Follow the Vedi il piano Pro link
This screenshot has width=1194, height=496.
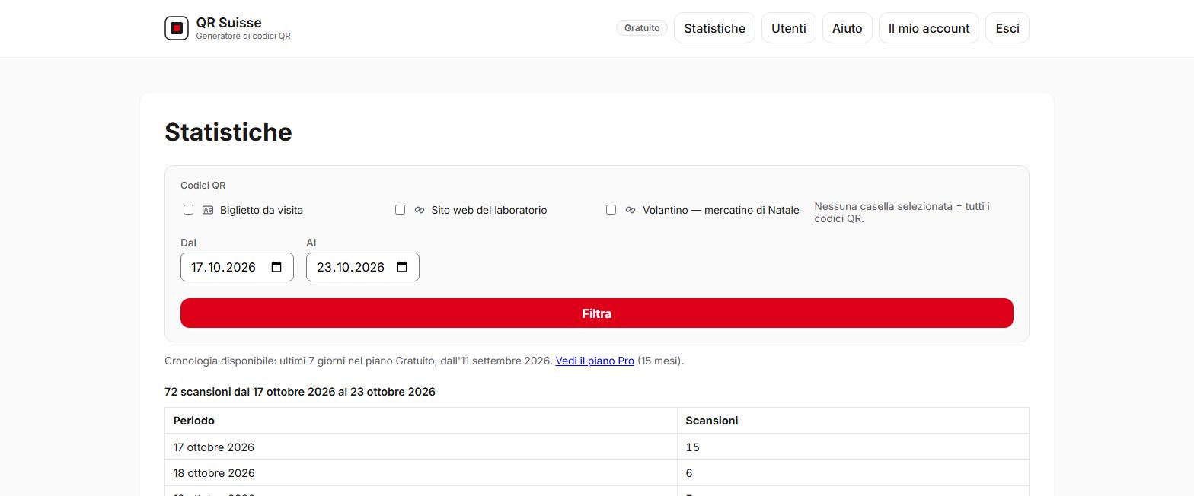click(595, 361)
